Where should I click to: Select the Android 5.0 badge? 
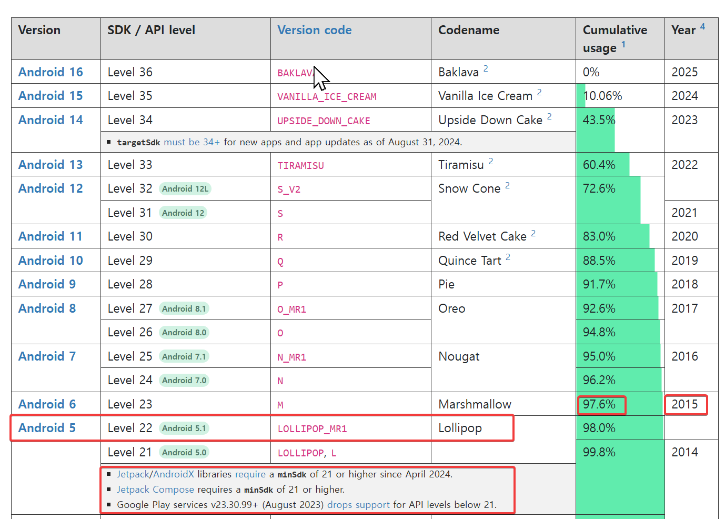click(x=184, y=452)
